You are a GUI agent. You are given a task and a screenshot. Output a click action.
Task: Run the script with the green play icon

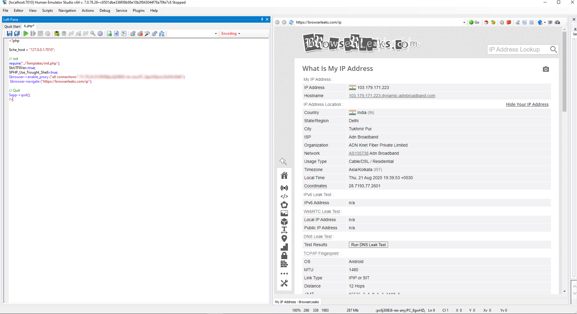click(26, 33)
